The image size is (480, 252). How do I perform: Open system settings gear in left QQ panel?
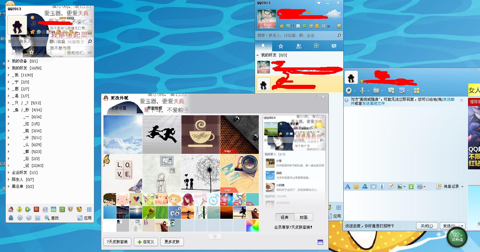(x=20, y=218)
